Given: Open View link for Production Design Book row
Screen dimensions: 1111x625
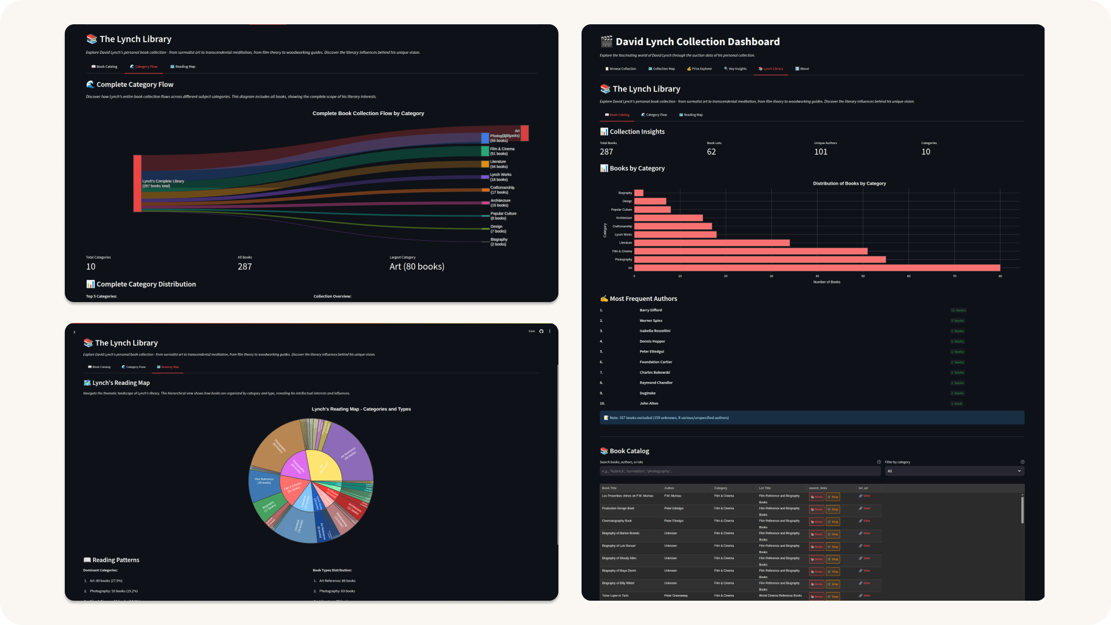Looking at the screenshot, I should tap(864, 509).
